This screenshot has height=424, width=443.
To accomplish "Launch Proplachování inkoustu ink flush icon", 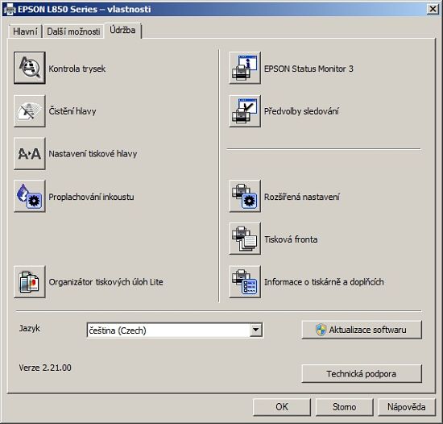I will (x=30, y=196).
